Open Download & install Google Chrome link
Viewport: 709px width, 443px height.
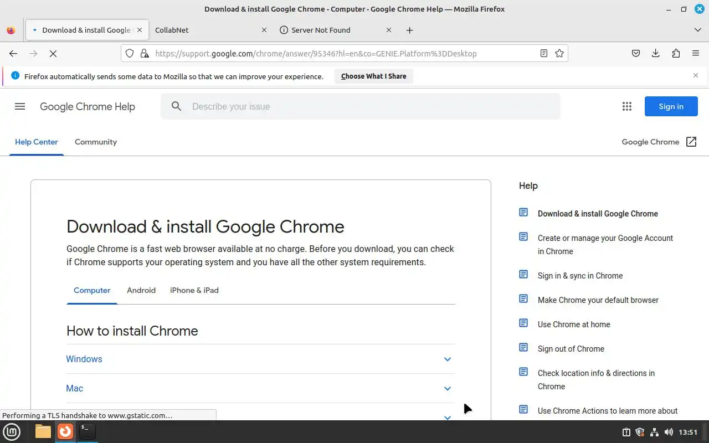[x=598, y=214]
